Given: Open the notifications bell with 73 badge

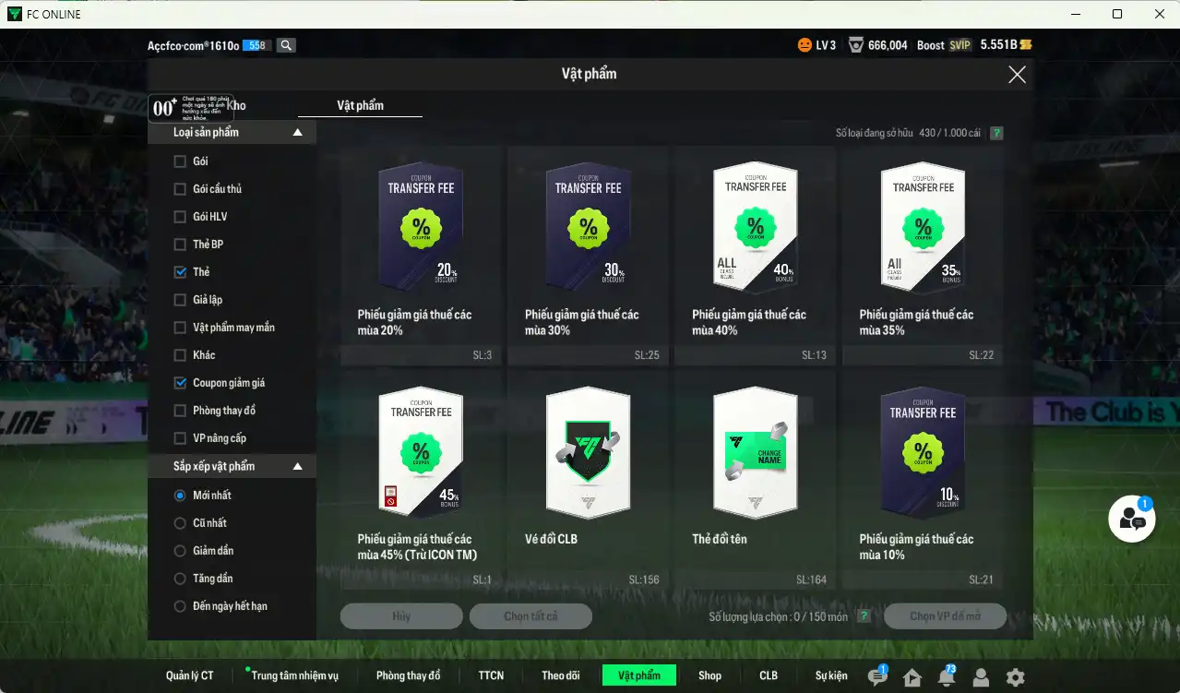Looking at the screenshot, I should pyautogui.click(x=946, y=676).
